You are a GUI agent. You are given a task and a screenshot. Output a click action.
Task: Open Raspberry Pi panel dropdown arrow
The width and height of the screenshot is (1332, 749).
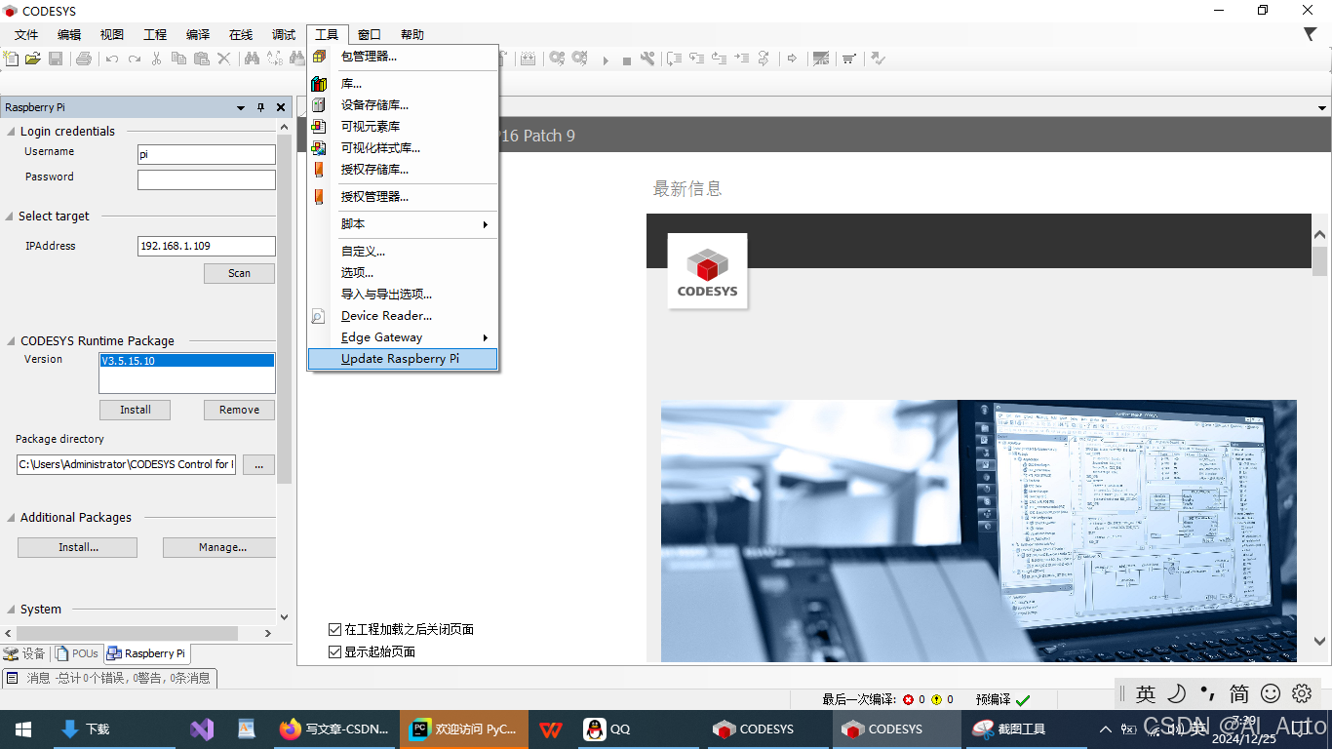[x=241, y=108]
